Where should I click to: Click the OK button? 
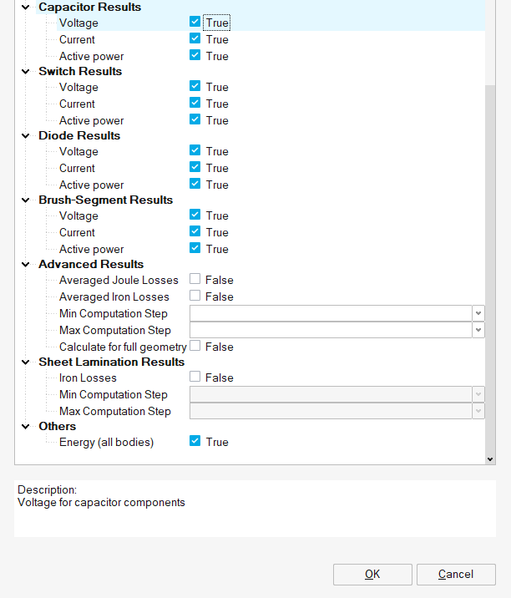coord(372,574)
